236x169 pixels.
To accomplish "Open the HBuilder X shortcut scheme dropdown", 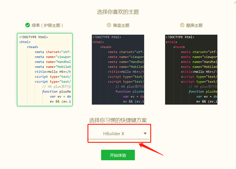I will click(x=118, y=133).
